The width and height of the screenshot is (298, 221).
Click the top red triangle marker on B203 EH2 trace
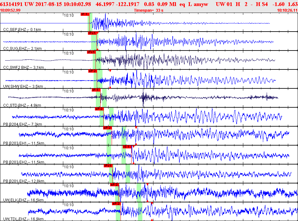coord(133,146)
